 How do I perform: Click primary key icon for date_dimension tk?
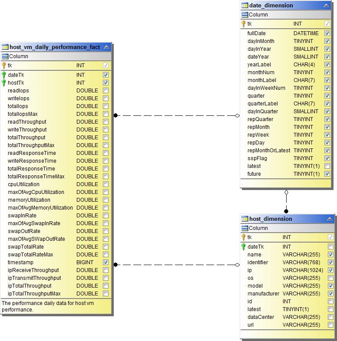[244, 24]
